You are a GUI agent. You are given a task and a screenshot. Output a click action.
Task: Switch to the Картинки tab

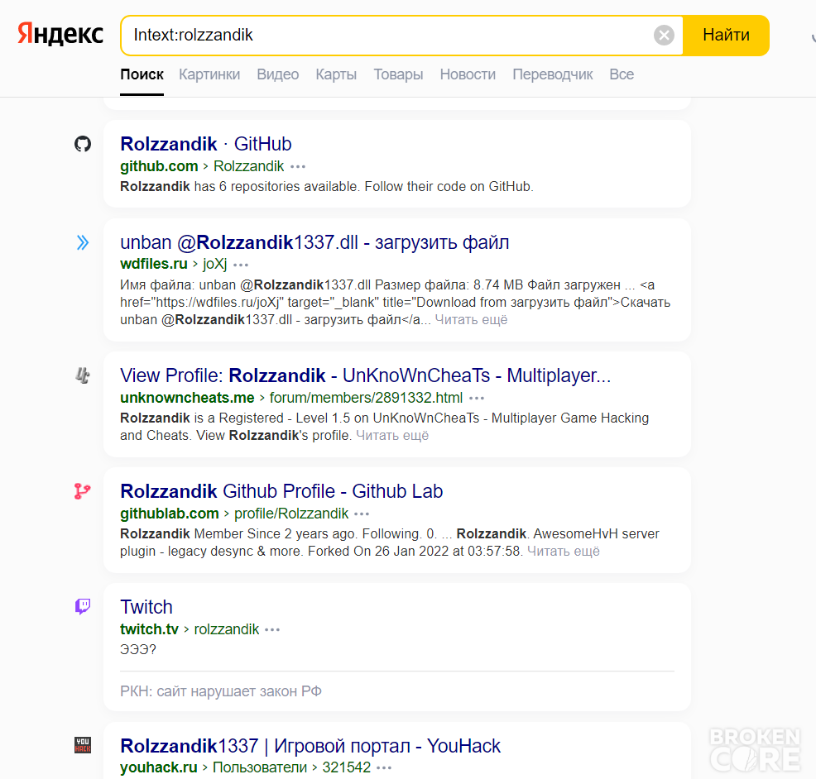[209, 74]
